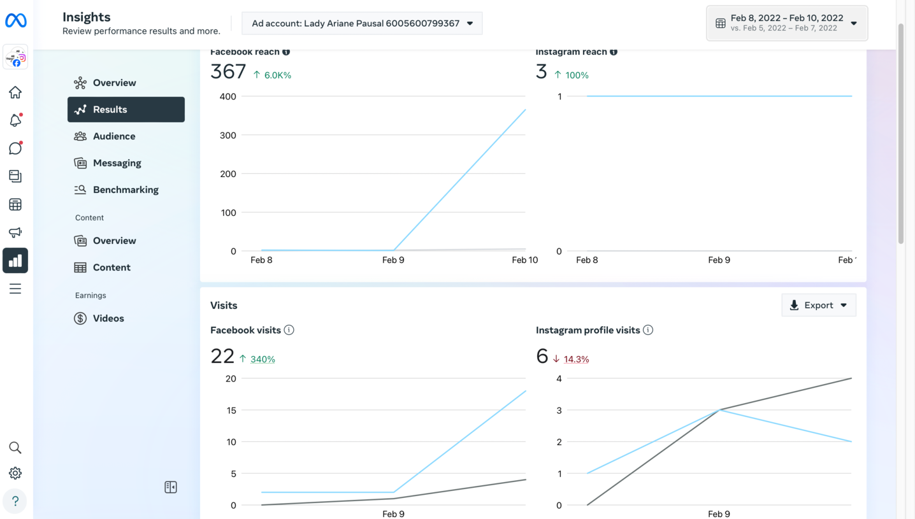
Task: Open the date range picker
Action: [x=787, y=24]
